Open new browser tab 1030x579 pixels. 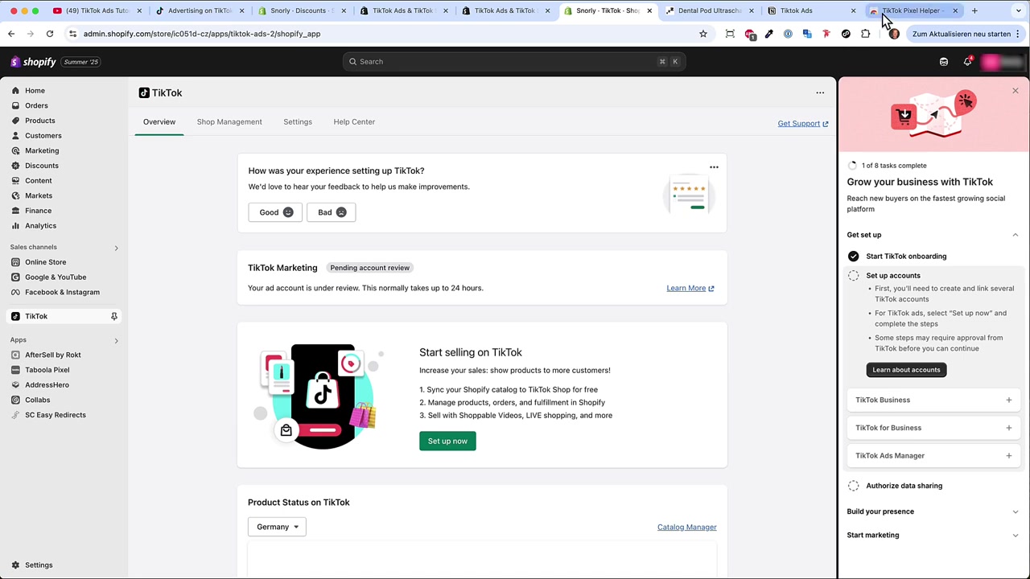coord(974,10)
